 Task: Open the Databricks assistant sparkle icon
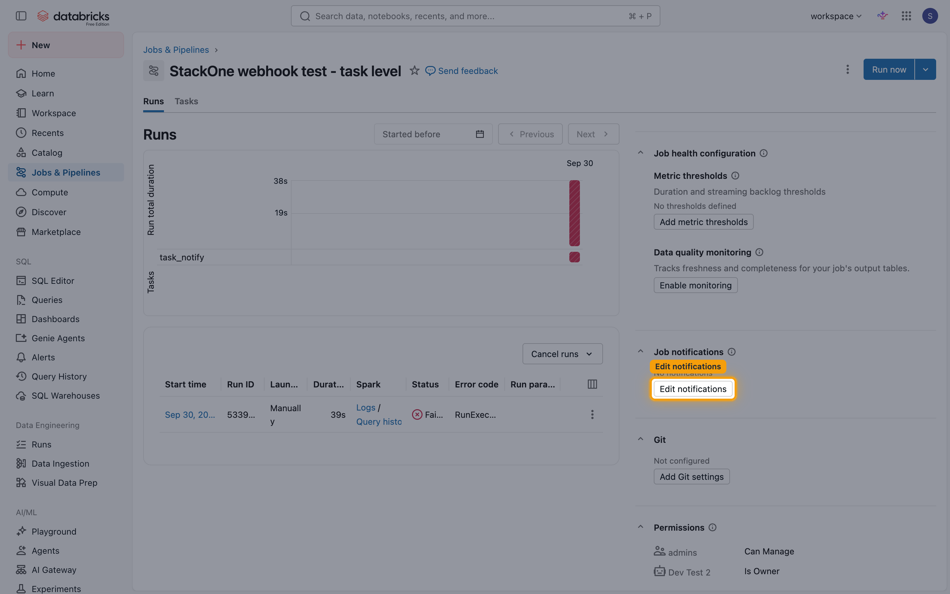click(882, 16)
